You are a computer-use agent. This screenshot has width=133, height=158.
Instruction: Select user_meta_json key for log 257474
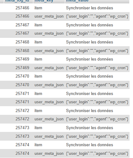49,154
